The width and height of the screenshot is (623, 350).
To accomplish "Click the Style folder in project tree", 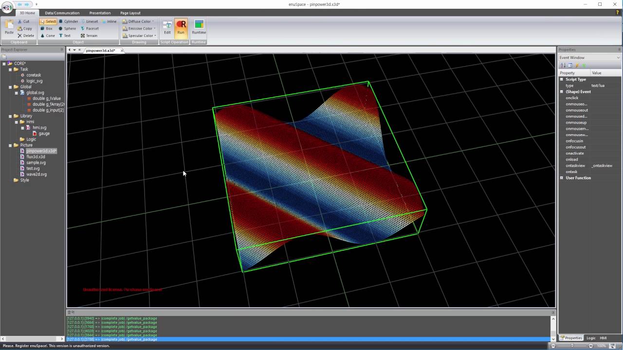I will pos(24,180).
